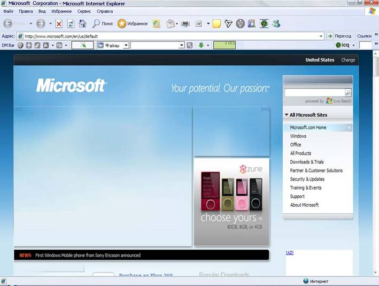Click the research books icon in toolbar
The height and width of the screenshot is (286, 379).
(252, 24)
